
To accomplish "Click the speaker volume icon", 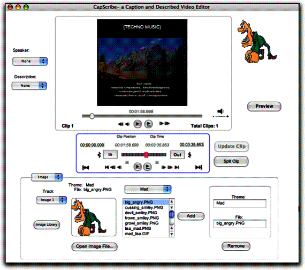I will [x=220, y=111].
